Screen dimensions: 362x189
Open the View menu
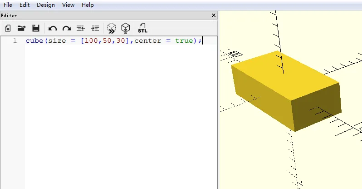[68, 5]
